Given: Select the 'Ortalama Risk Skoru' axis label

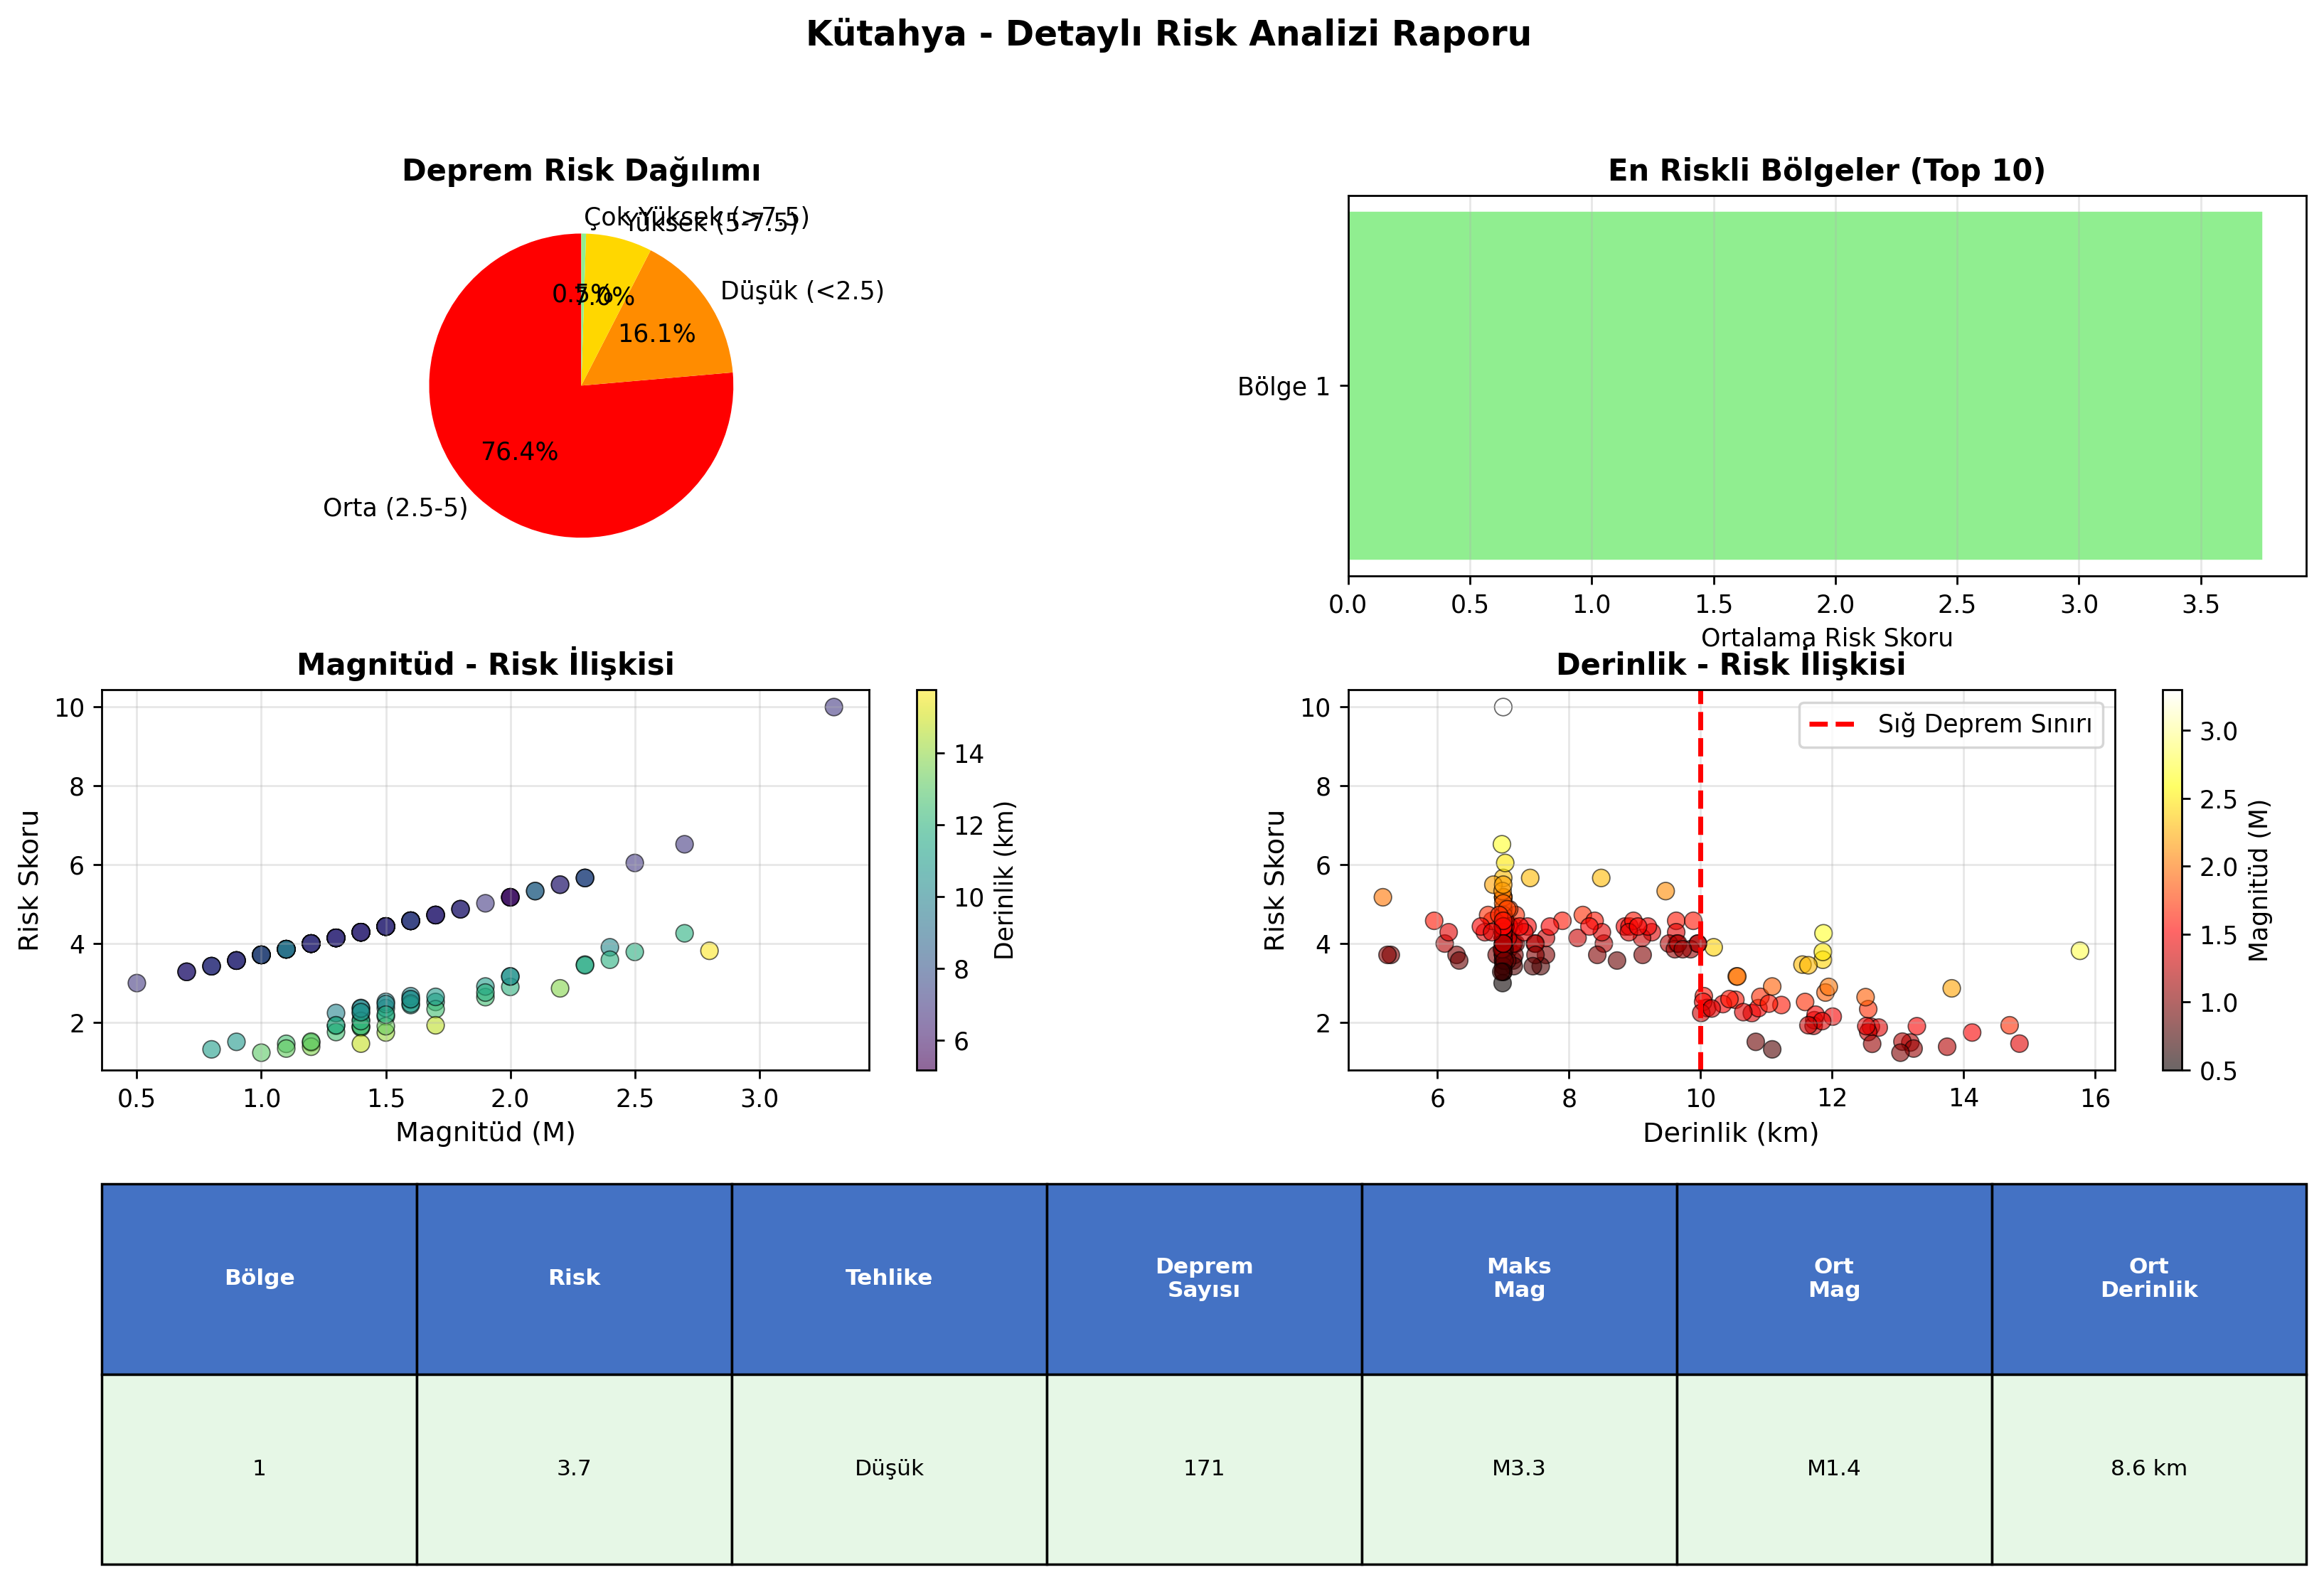Looking at the screenshot, I should click(1826, 638).
